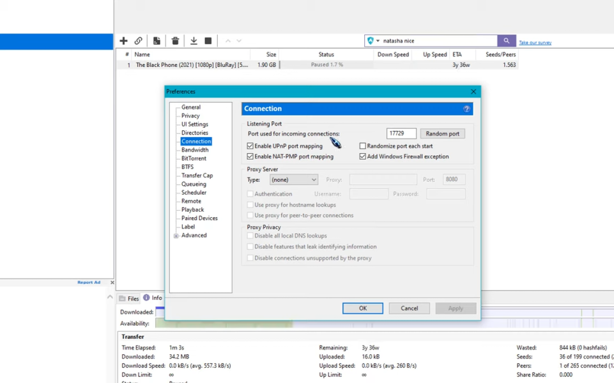The width and height of the screenshot is (614, 383).
Task: Check Disable all local DNS lookups
Action: coord(250,236)
